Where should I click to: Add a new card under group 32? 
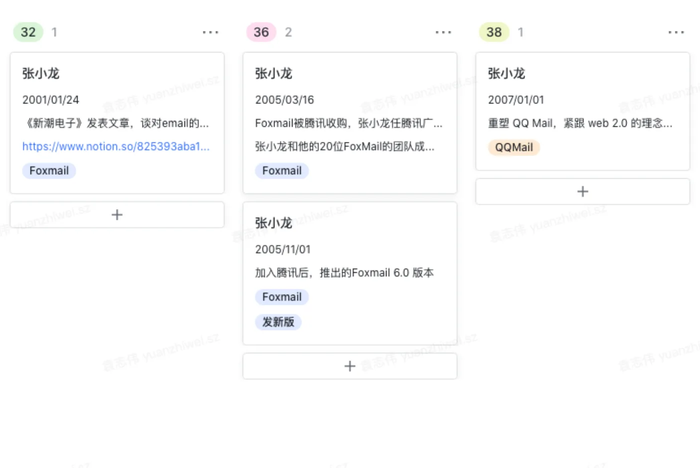pyautogui.click(x=117, y=215)
